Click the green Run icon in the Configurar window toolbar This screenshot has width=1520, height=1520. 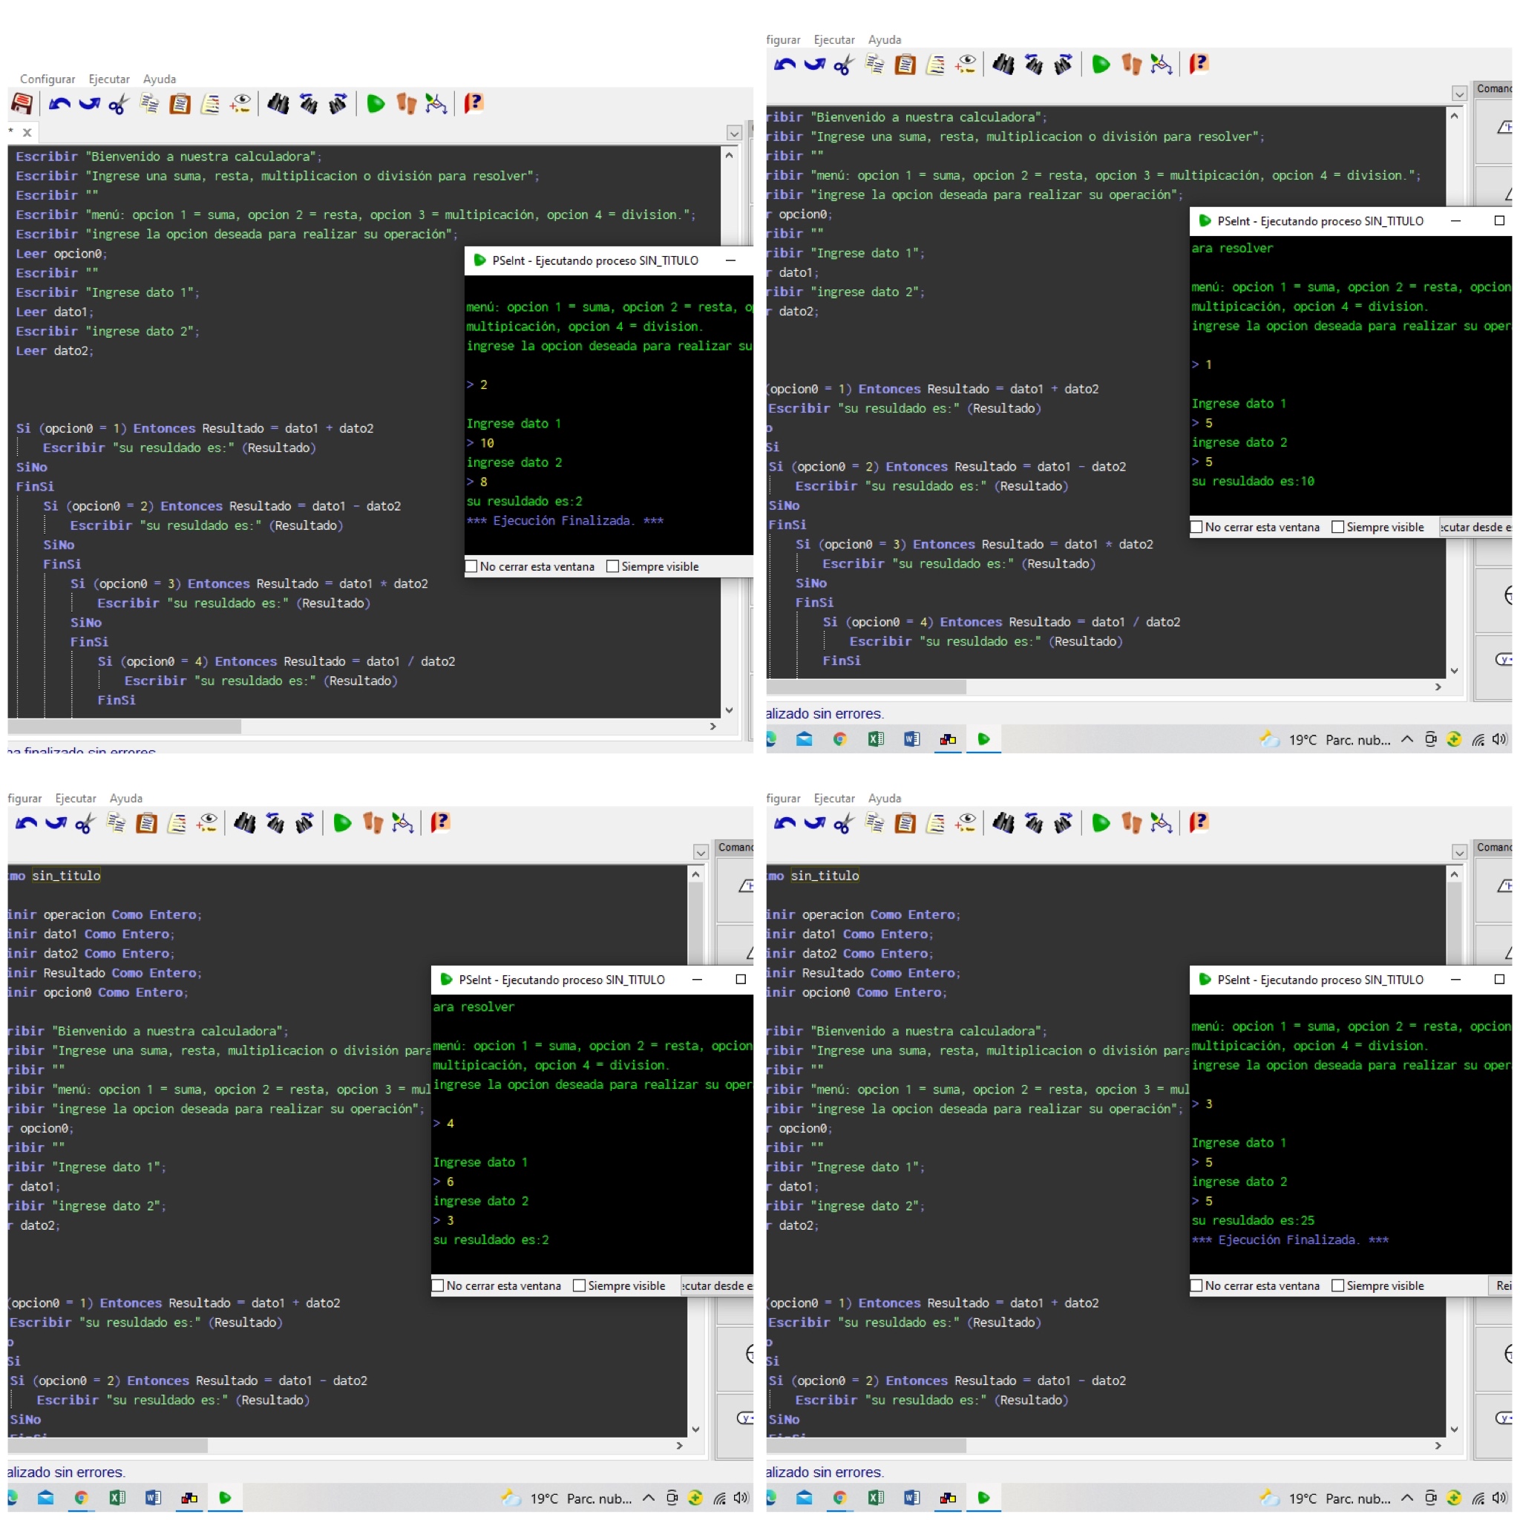pos(376,104)
